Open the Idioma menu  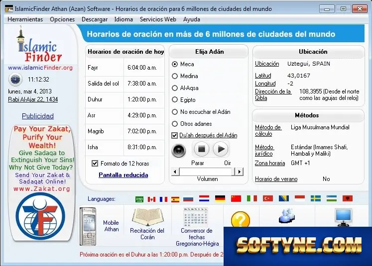tap(124, 19)
